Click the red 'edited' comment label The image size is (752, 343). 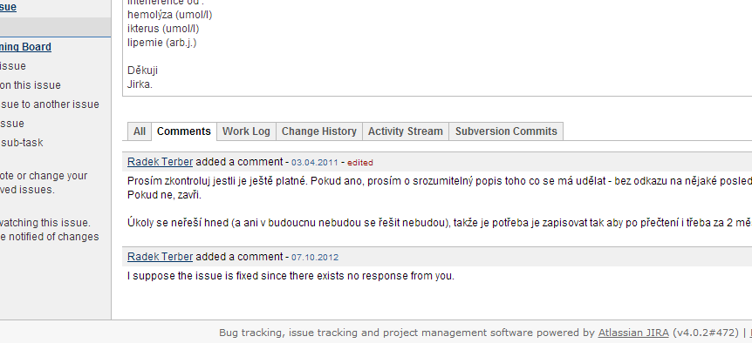coord(359,163)
